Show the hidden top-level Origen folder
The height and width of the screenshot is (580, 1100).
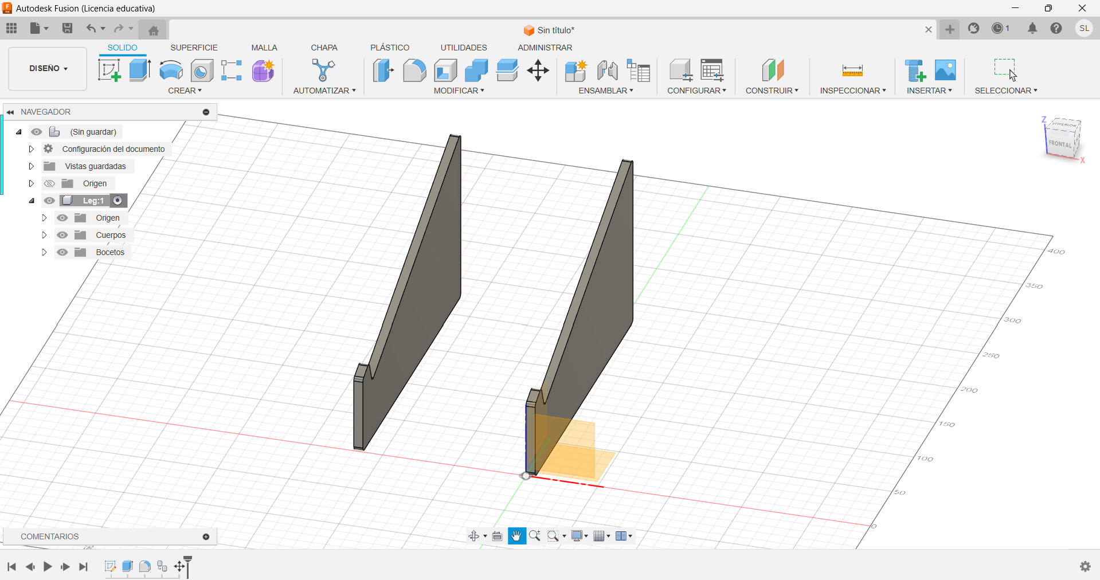click(49, 183)
